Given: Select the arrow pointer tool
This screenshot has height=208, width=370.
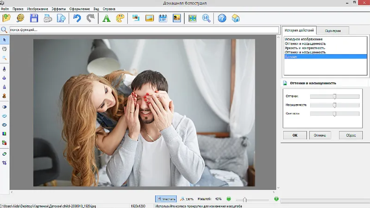Looking at the screenshot, I should [x=4, y=39].
